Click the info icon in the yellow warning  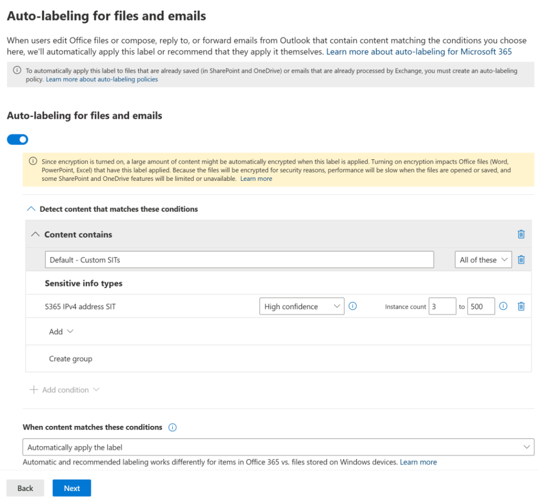pyautogui.click(x=33, y=161)
